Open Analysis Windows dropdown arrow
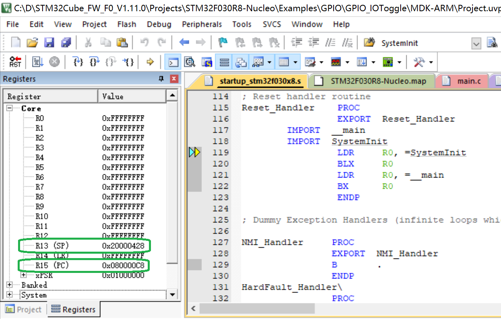This screenshot has height=319, width=501. coord(348,62)
